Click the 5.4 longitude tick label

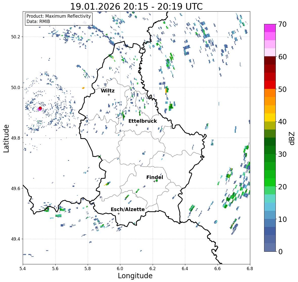(23, 269)
